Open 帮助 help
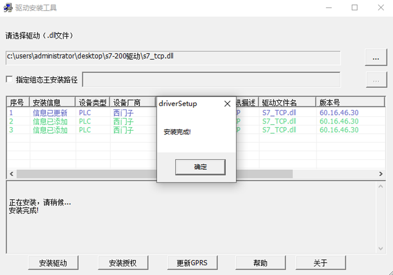Viewport: 393px width, 275px height. (260, 263)
